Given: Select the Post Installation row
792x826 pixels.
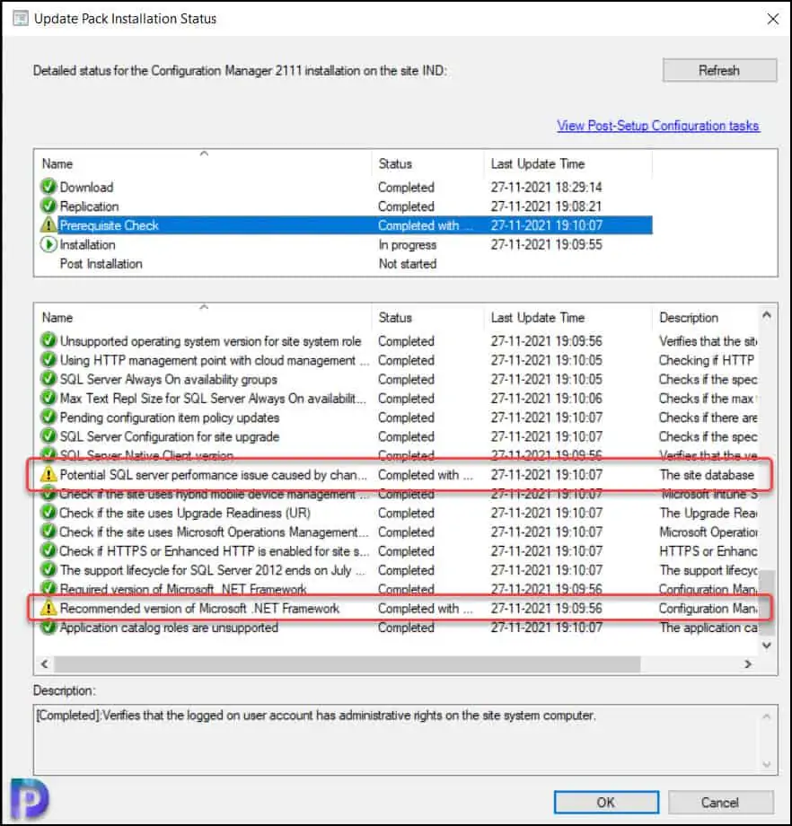Looking at the screenshot, I should [345, 263].
